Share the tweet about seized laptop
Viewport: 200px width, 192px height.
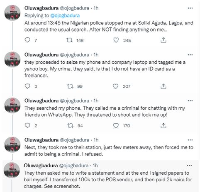[x=163, y=86]
